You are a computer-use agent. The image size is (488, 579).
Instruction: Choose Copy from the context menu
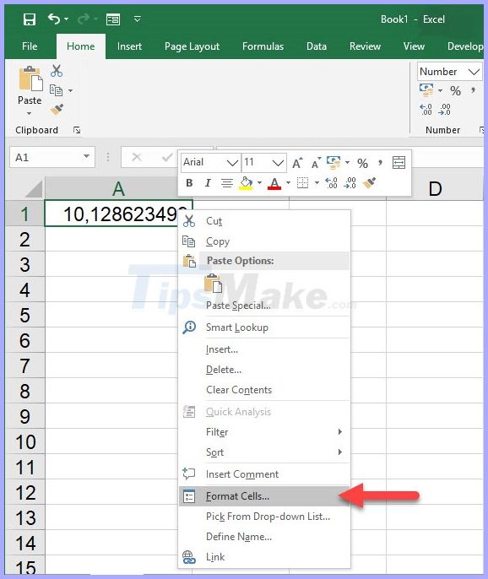(x=263, y=241)
